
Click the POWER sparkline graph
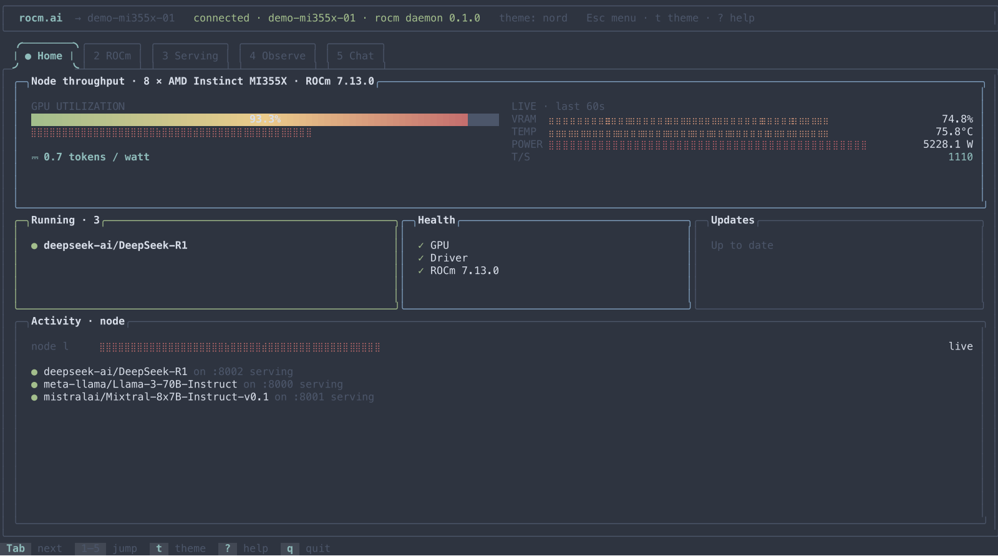click(708, 145)
